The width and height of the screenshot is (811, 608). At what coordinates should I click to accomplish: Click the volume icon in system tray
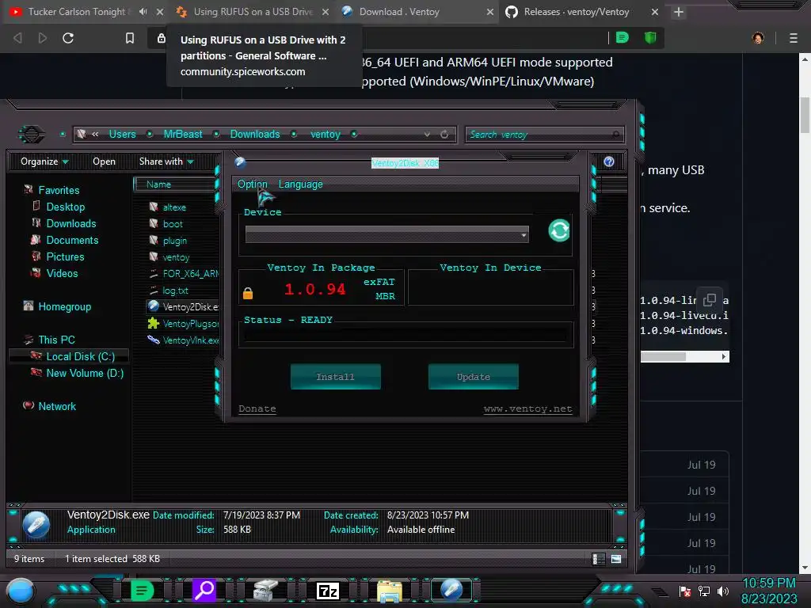[x=723, y=591]
